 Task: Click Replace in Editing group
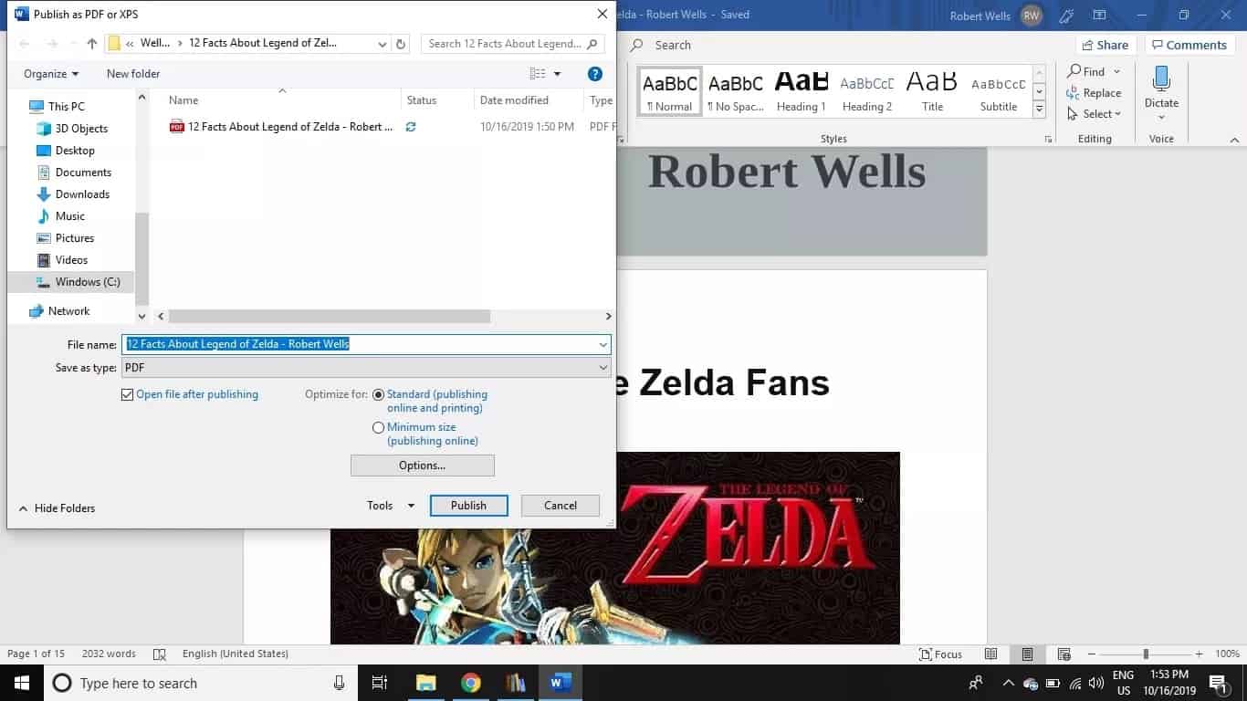(1094, 93)
